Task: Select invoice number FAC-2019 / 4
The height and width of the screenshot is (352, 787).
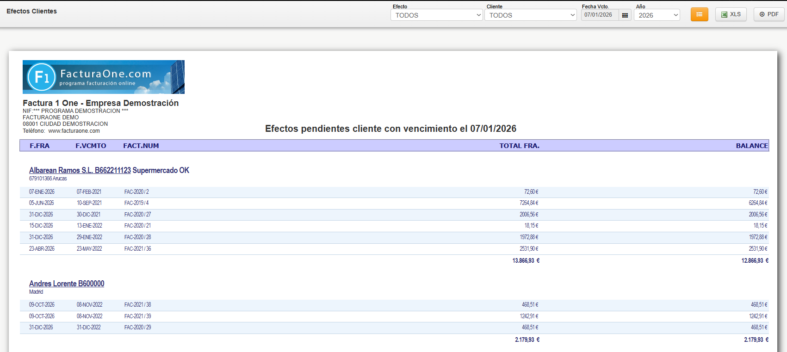Action: pyautogui.click(x=136, y=203)
